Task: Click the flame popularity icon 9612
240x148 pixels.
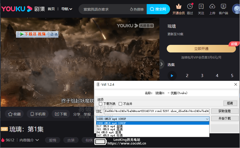Action: click(3, 140)
